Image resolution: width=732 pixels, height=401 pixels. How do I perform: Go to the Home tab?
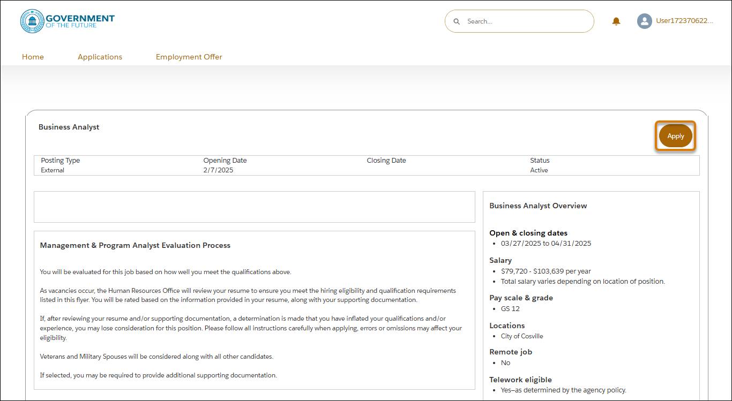[33, 57]
